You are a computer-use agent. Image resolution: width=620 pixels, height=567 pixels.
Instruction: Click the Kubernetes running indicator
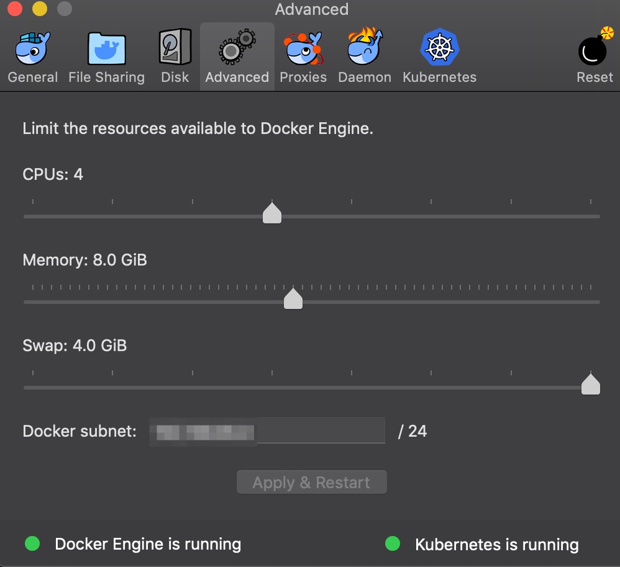tap(392, 544)
